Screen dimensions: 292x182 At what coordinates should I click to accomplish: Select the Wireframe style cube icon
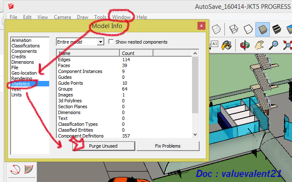(234, 29)
